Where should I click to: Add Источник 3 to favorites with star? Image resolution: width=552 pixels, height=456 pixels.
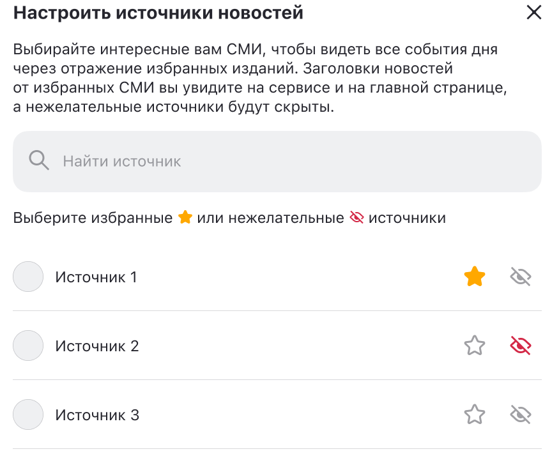coord(475,414)
